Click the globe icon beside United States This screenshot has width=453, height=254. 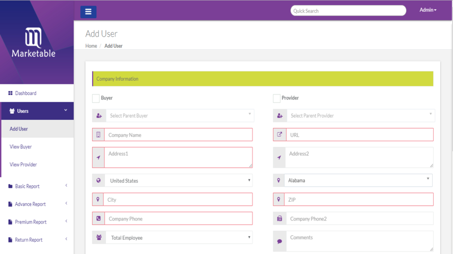click(99, 180)
